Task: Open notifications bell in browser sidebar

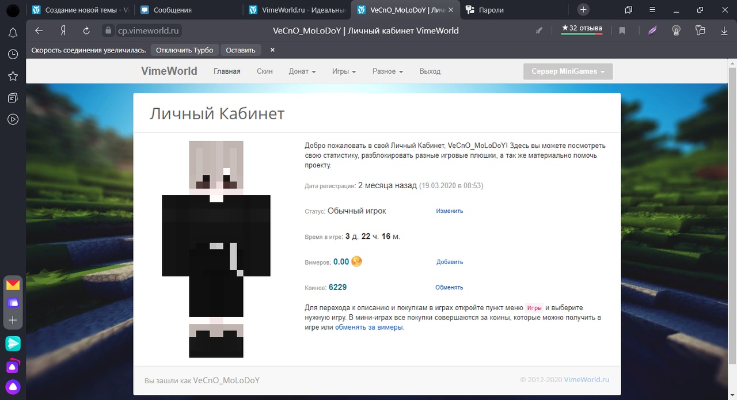Action: (x=13, y=32)
